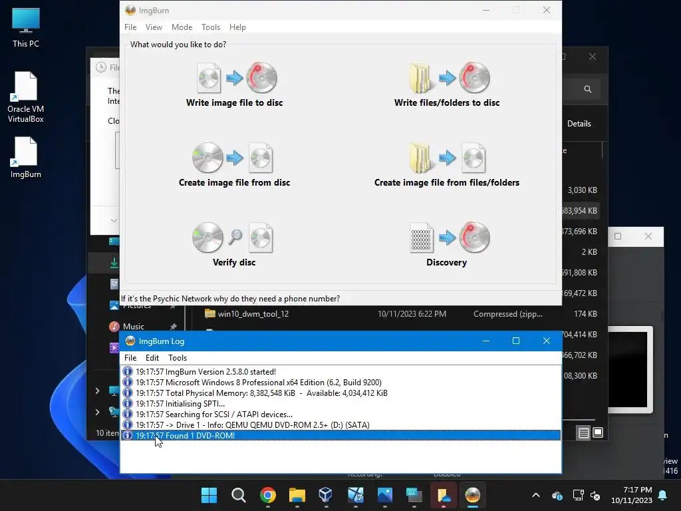The height and width of the screenshot is (511, 681).
Task: Click the ImgBurn desktop shortcut
Action: pyautogui.click(x=26, y=157)
